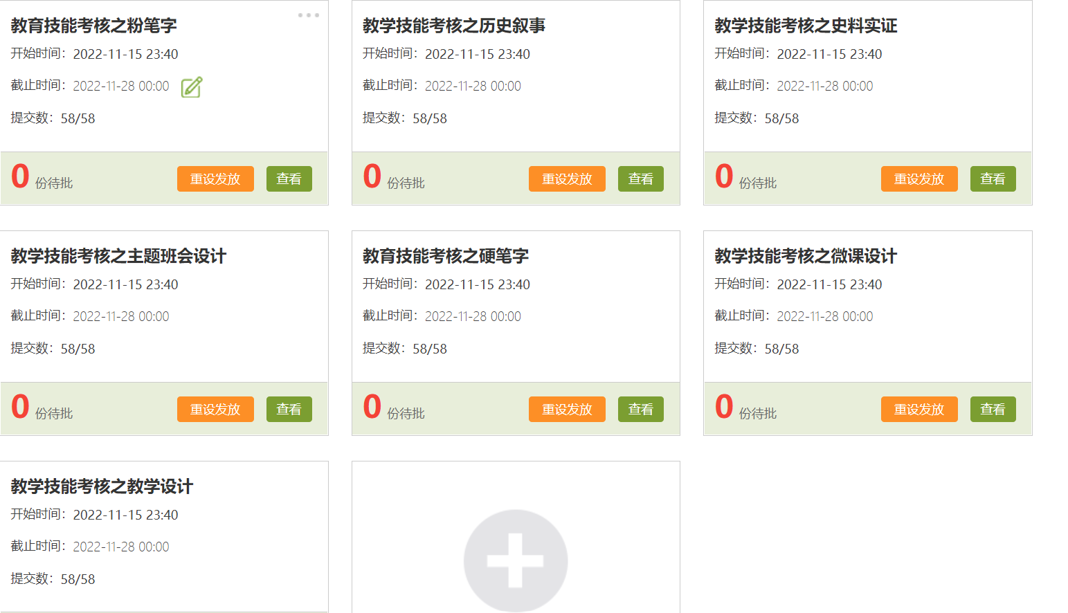Open 查看 for 教学技能考核之微课设计
The height and width of the screenshot is (613, 1068).
click(993, 410)
